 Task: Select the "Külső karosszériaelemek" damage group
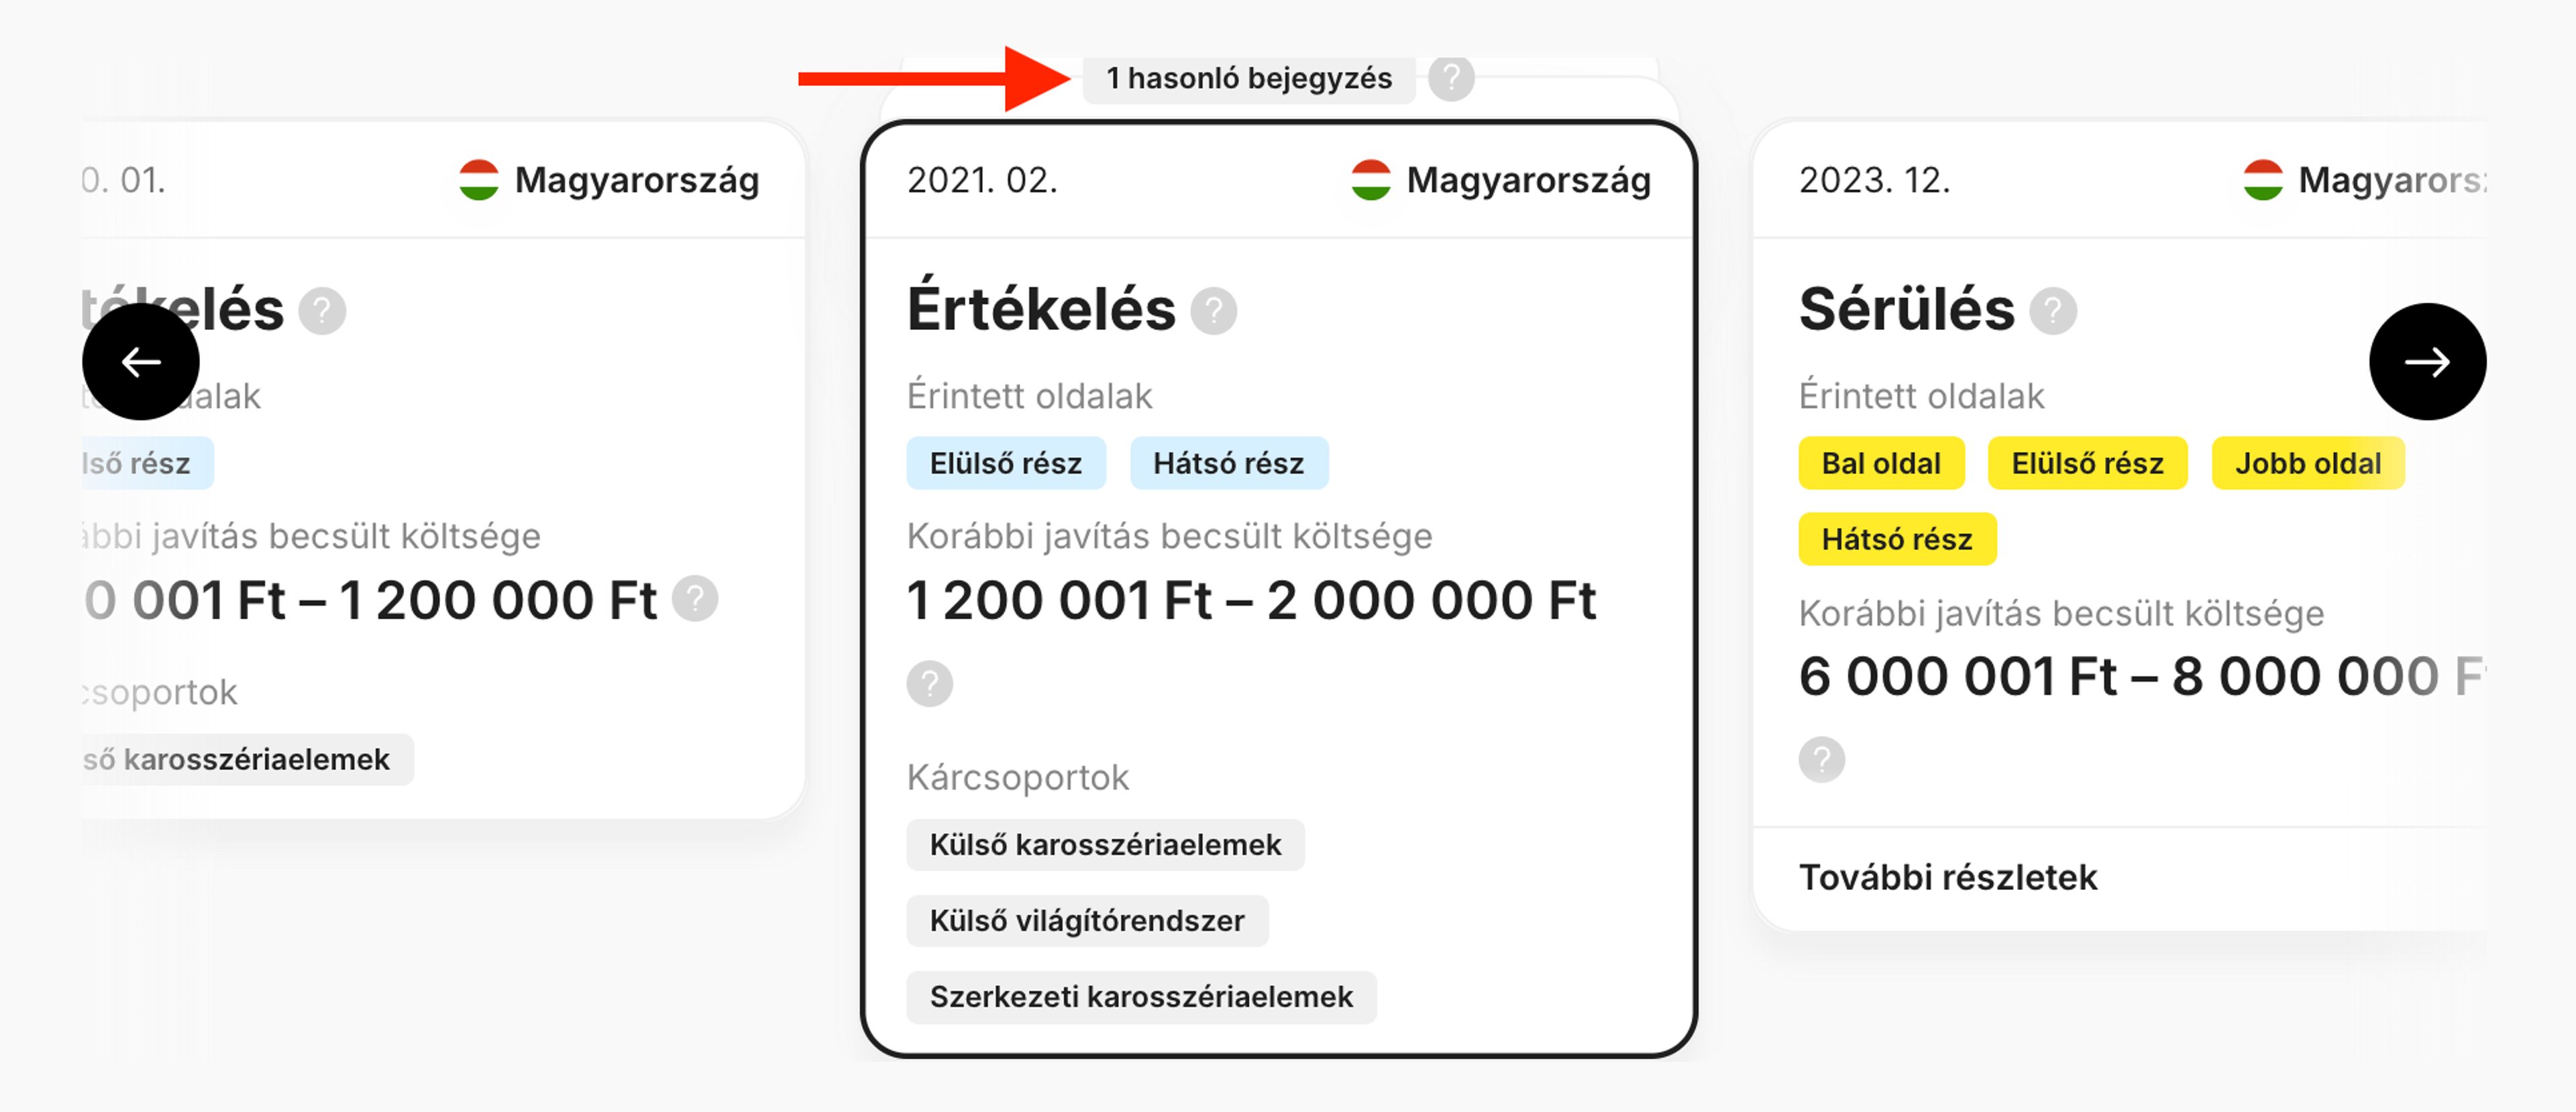tap(1104, 844)
